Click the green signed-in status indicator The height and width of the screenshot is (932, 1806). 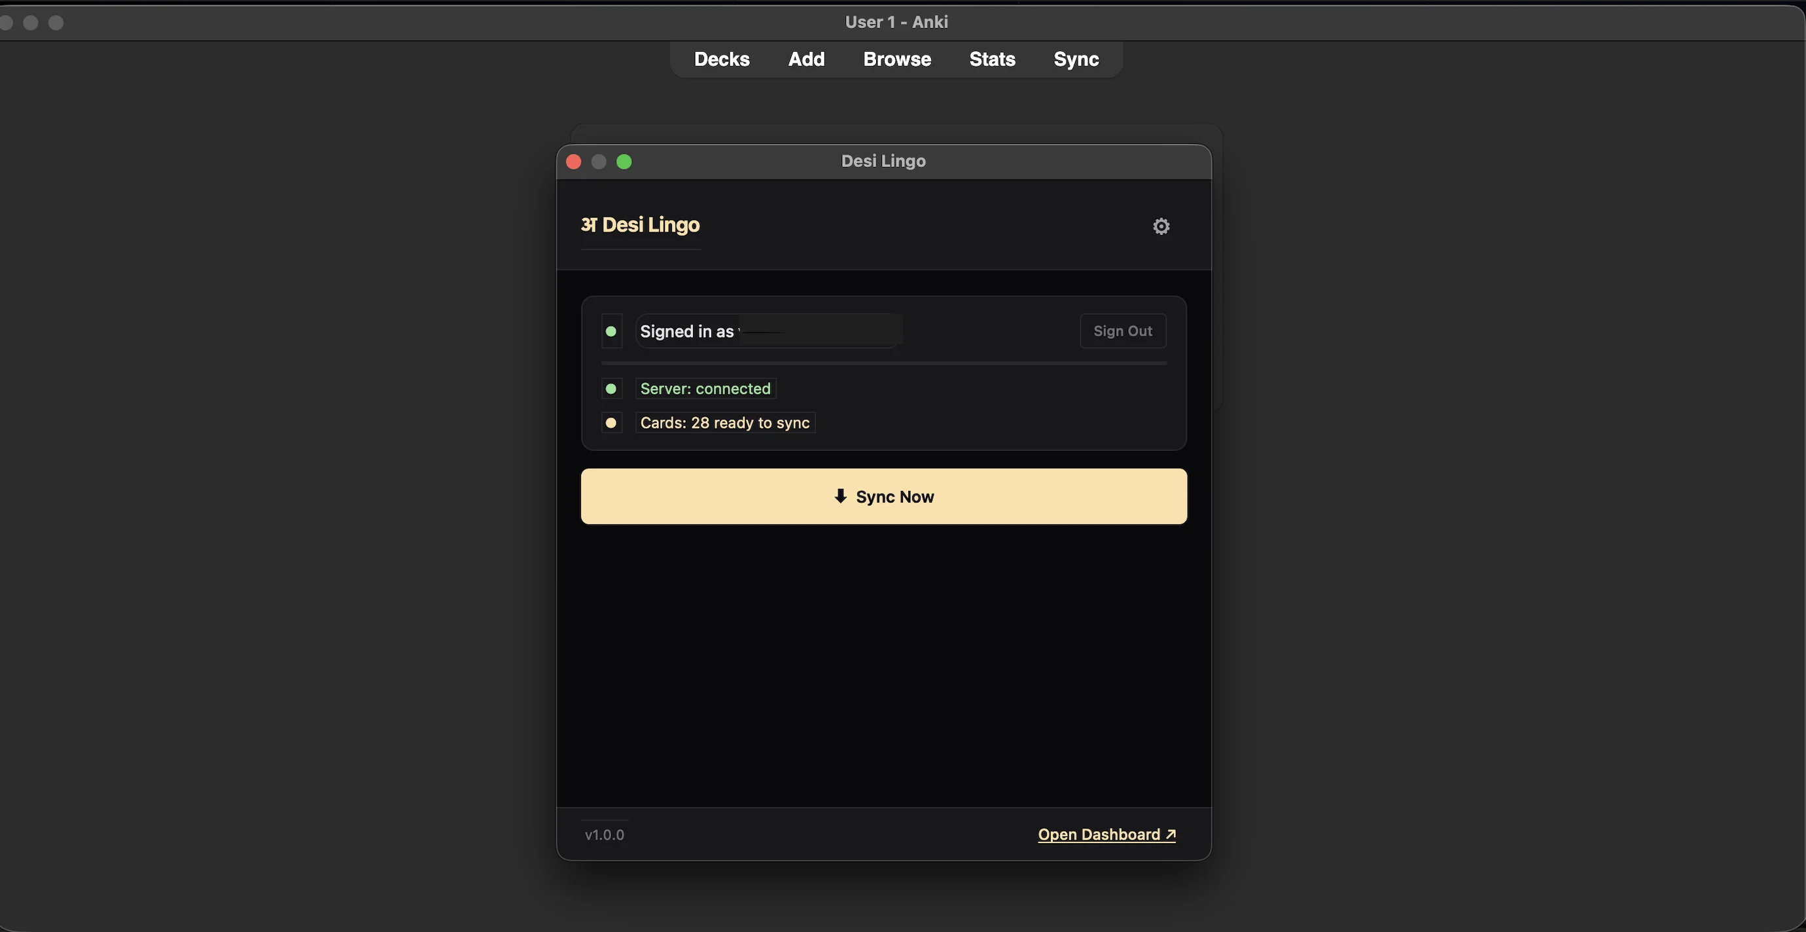[611, 331]
